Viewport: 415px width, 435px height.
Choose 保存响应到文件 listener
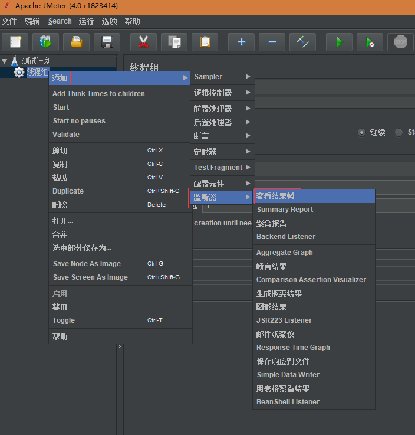pos(314,361)
